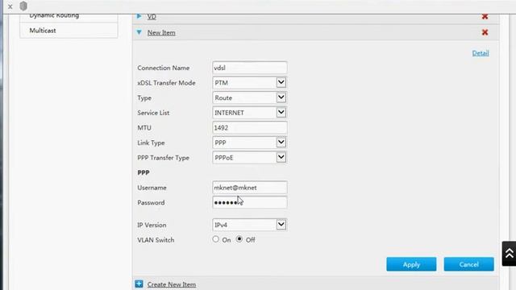
Task: Focus the Connection Name field
Action: pyautogui.click(x=250, y=68)
